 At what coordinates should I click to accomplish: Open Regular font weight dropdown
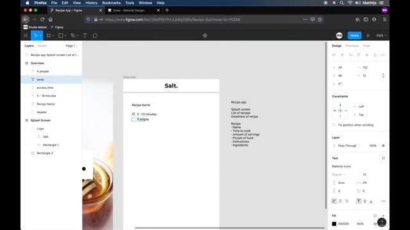point(339,174)
